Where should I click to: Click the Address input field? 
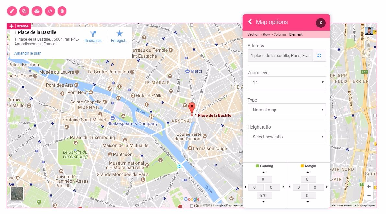click(280, 56)
